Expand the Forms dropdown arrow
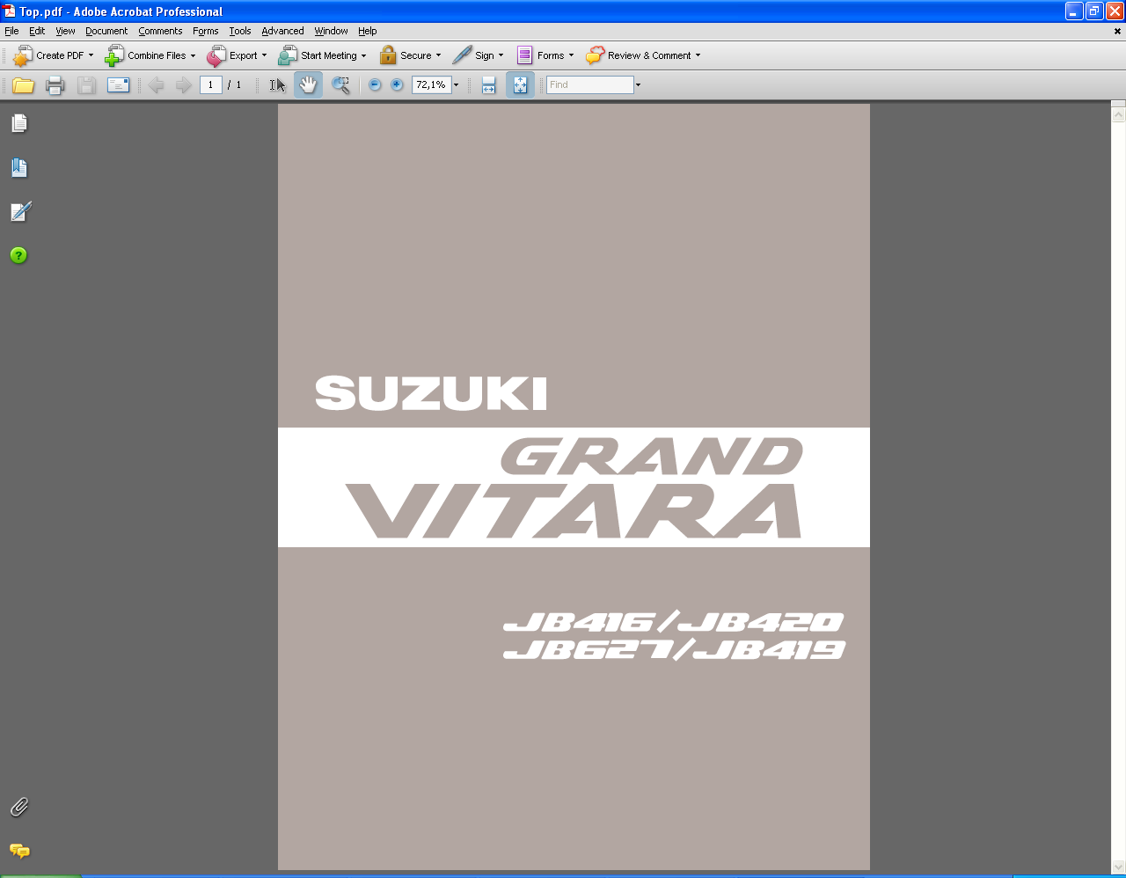The image size is (1126, 878). (571, 55)
